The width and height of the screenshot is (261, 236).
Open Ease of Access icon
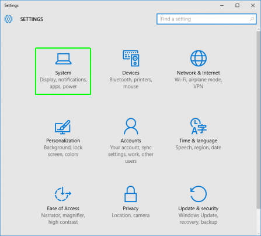[63, 194]
